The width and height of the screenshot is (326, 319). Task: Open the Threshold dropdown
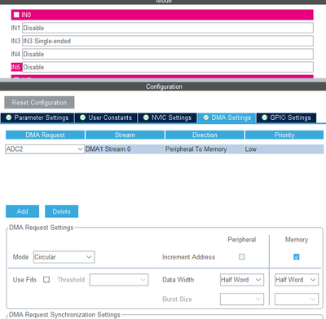pos(119,280)
